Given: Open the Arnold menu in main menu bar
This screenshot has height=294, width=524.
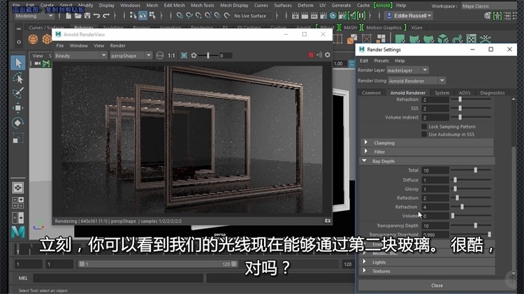Looking at the screenshot, I should [383, 6].
